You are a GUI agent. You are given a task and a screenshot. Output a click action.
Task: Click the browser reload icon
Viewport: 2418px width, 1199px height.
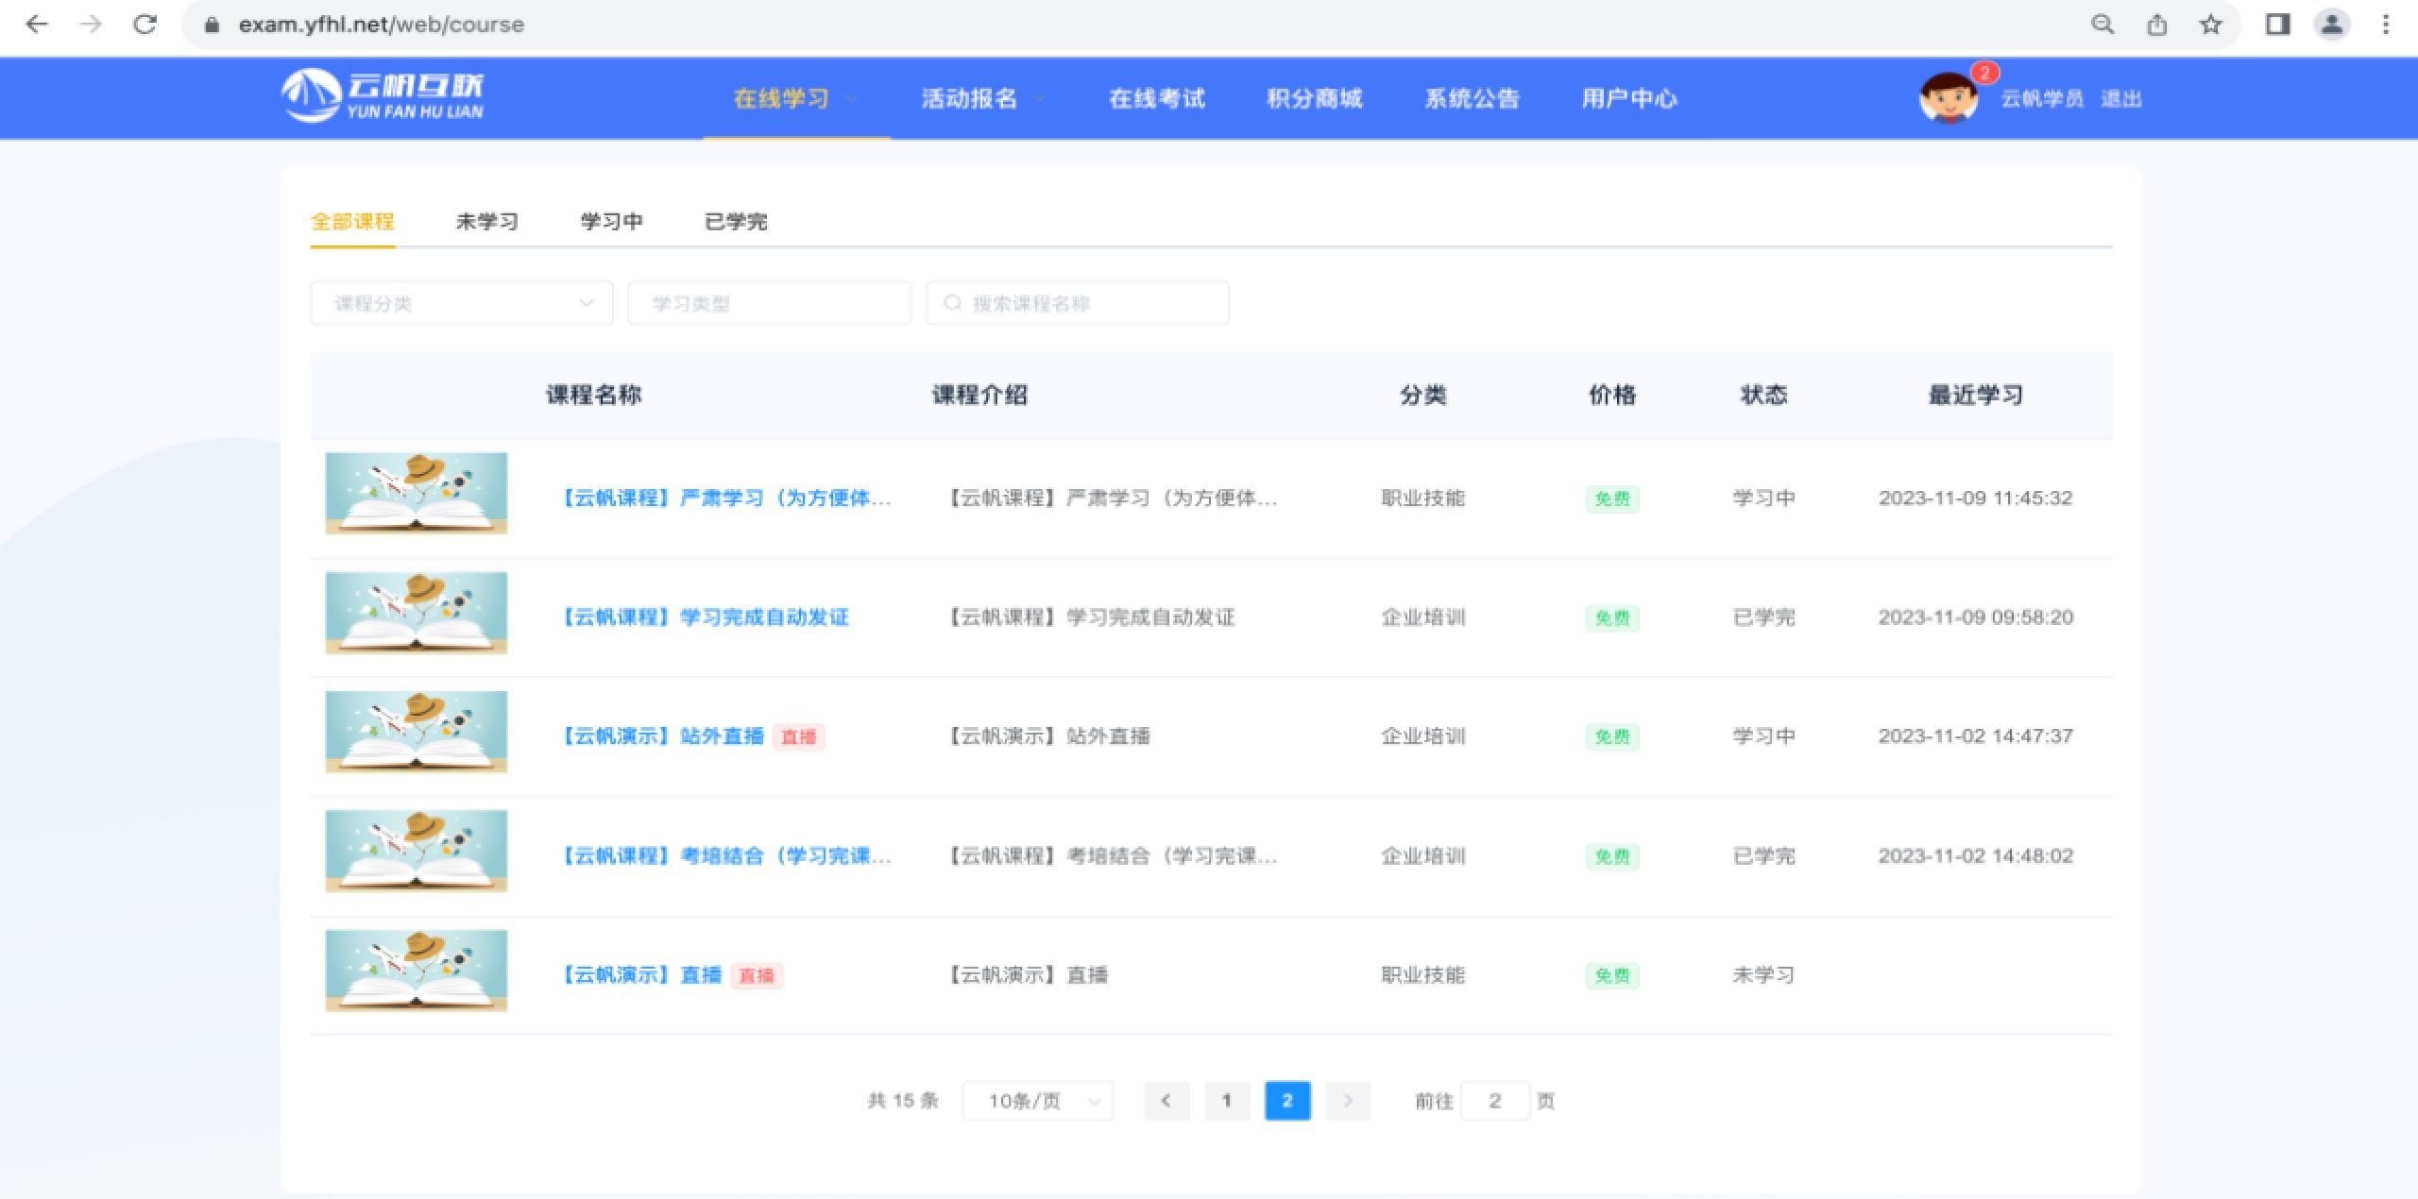145,25
